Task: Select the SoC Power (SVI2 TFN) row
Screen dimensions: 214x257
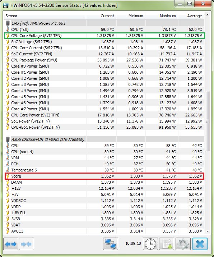Action: click(104, 121)
